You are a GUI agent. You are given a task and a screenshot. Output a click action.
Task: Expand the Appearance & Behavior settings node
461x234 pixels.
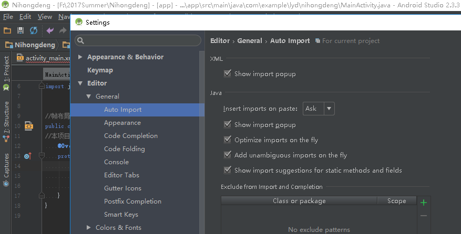point(80,57)
